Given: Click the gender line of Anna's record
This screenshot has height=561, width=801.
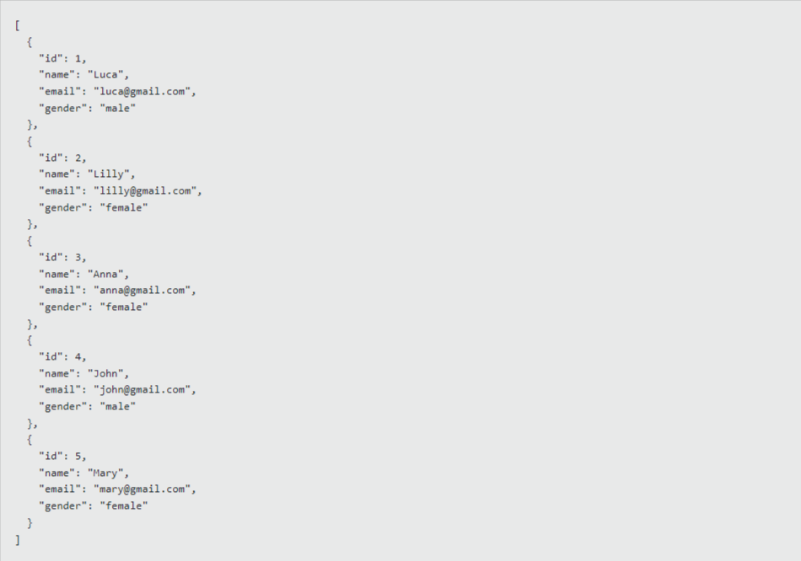Looking at the screenshot, I should [94, 307].
